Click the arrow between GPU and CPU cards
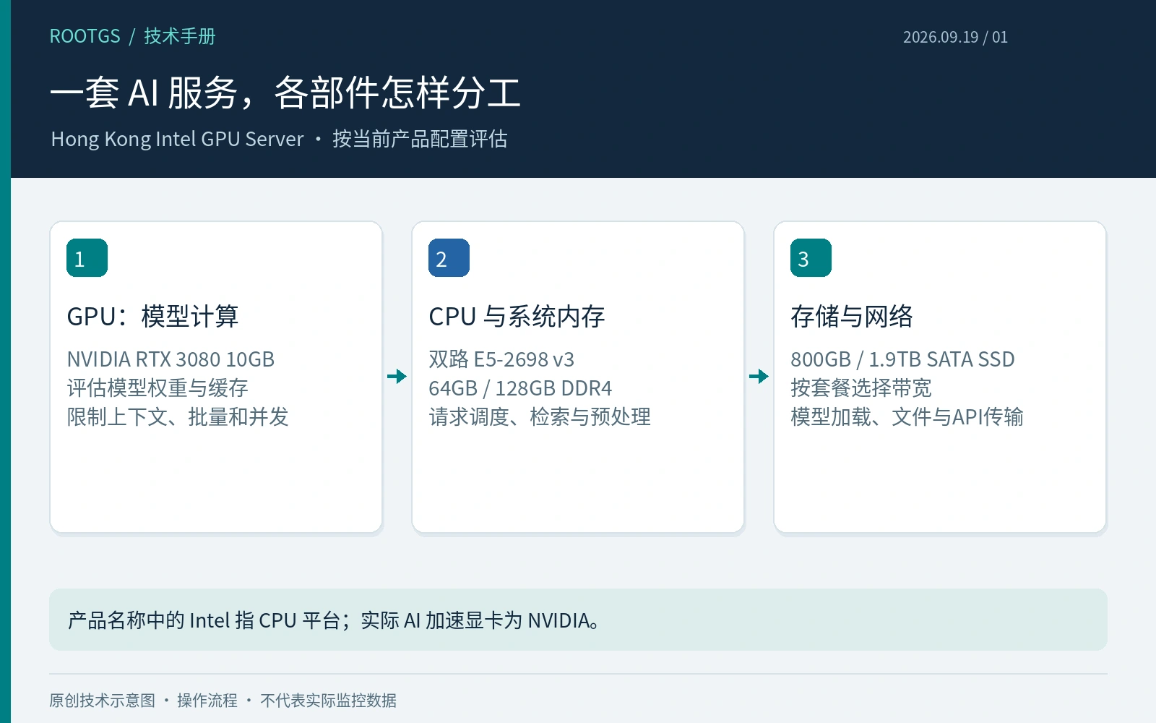 [x=397, y=376]
